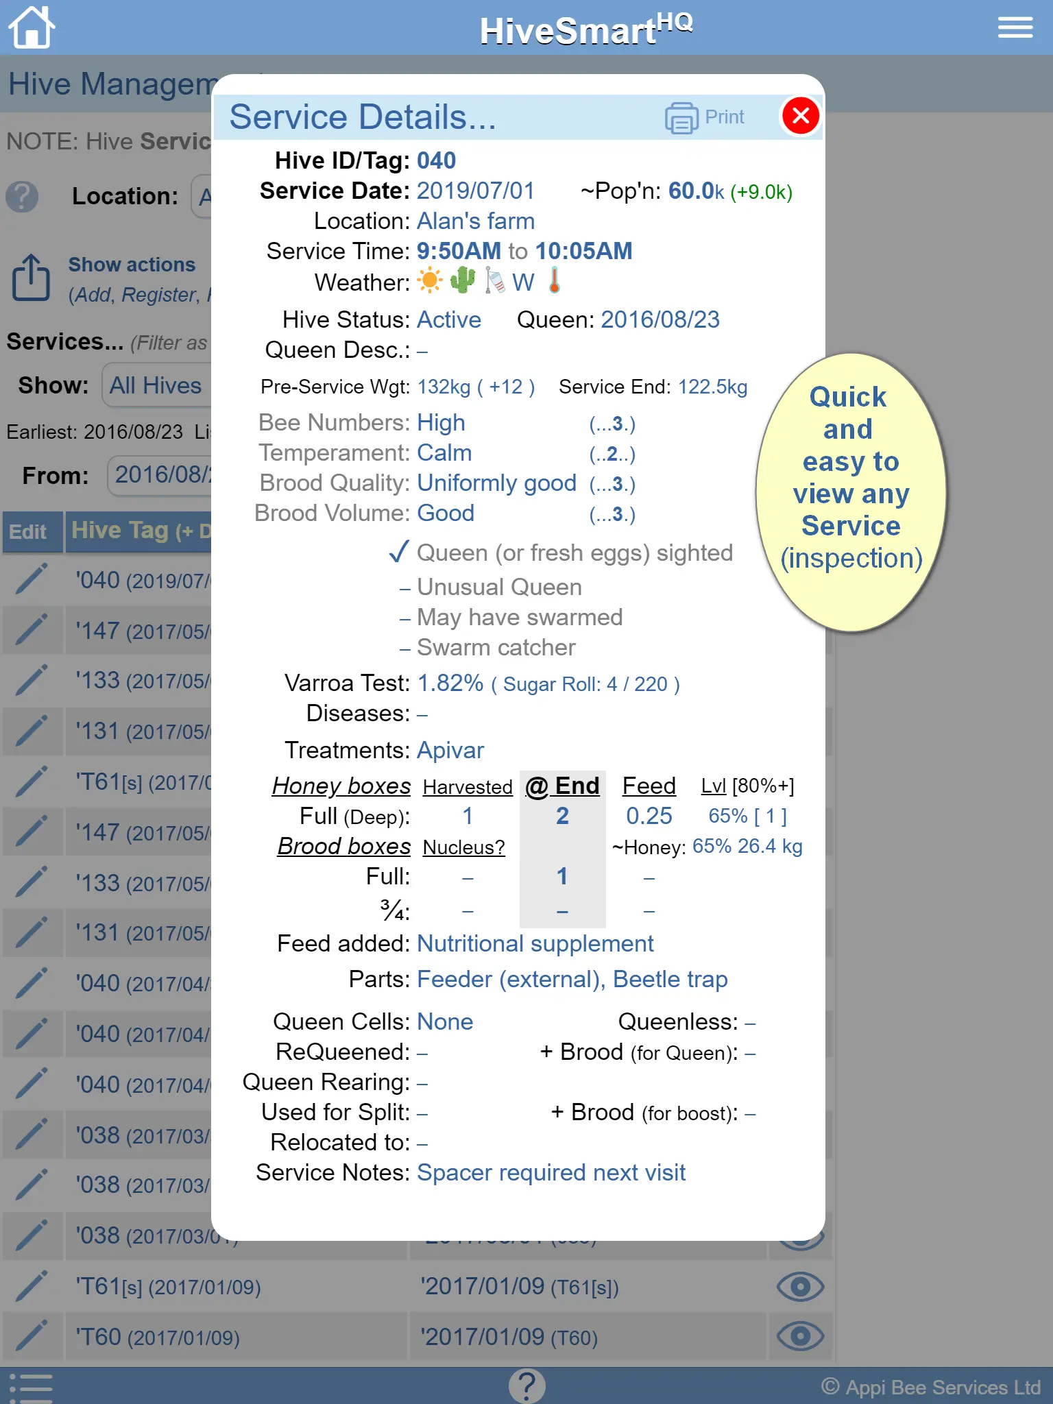The image size is (1053, 1404).
Task: Tap the Hive ID/Tag value 040
Action: point(436,160)
